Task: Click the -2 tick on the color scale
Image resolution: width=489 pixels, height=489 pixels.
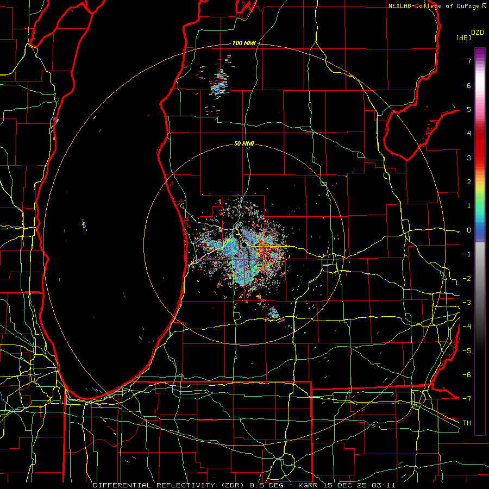Action: (467, 279)
